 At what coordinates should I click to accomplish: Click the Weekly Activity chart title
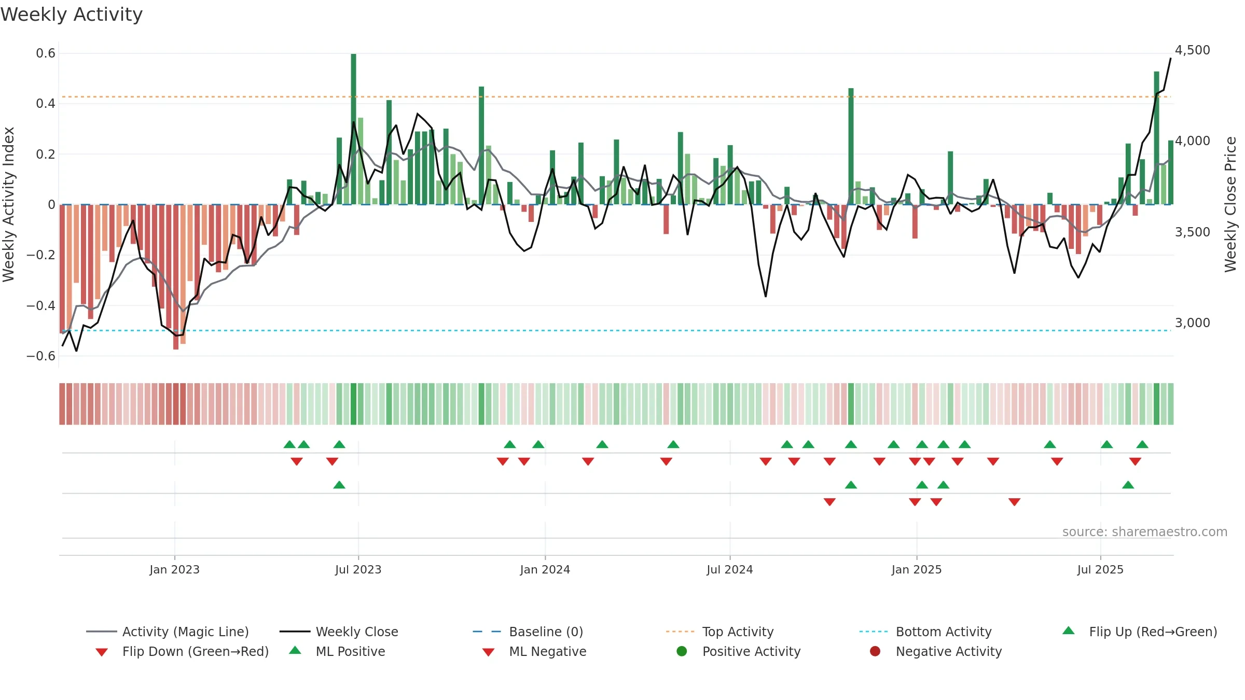(72, 15)
